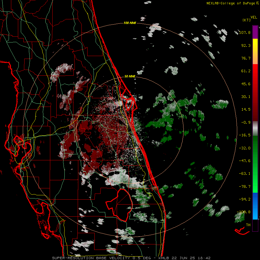
Task: Click the [KT] units label
Action: click(x=246, y=20)
